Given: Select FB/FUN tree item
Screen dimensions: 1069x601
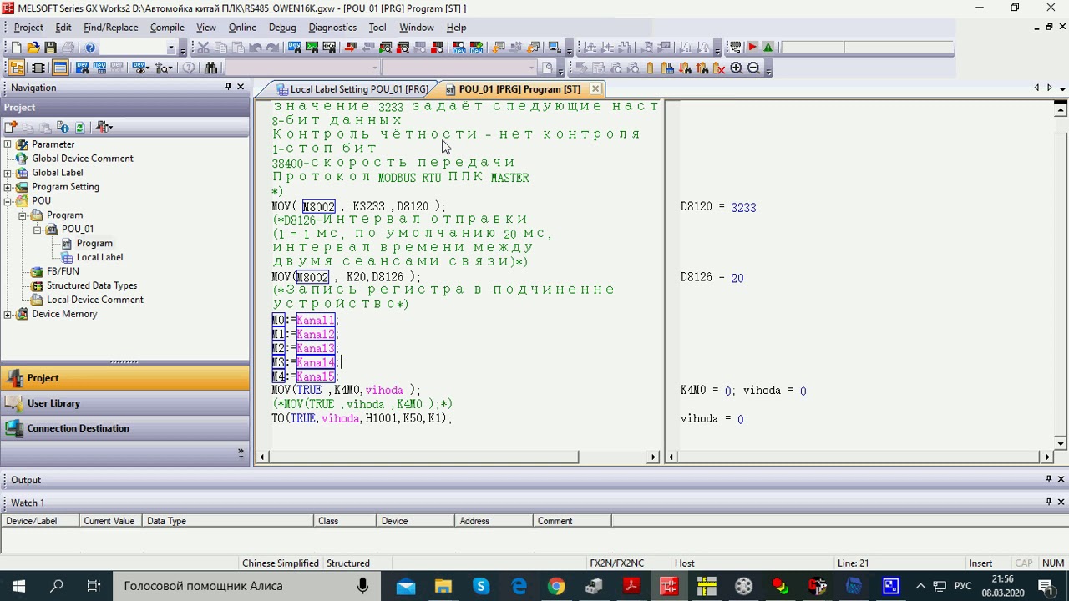Looking at the screenshot, I should [63, 272].
